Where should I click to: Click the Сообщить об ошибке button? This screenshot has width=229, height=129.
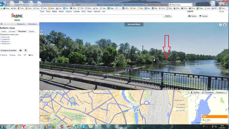(9, 50)
